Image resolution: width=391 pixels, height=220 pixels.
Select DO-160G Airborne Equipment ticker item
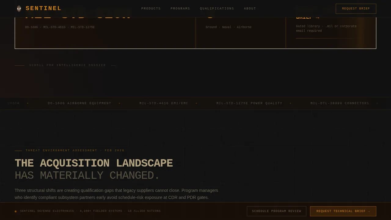point(79,103)
